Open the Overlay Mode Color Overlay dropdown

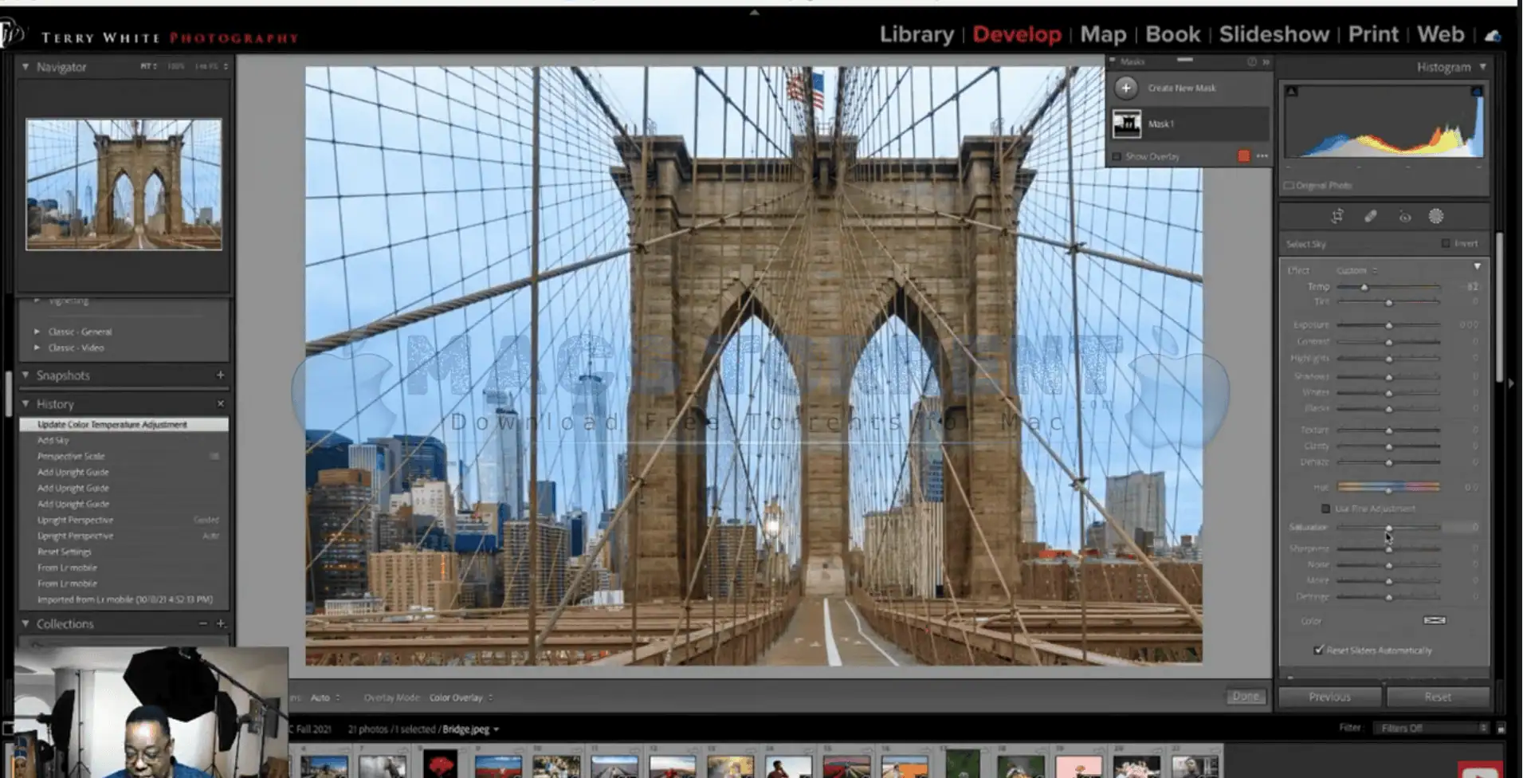(461, 697)
